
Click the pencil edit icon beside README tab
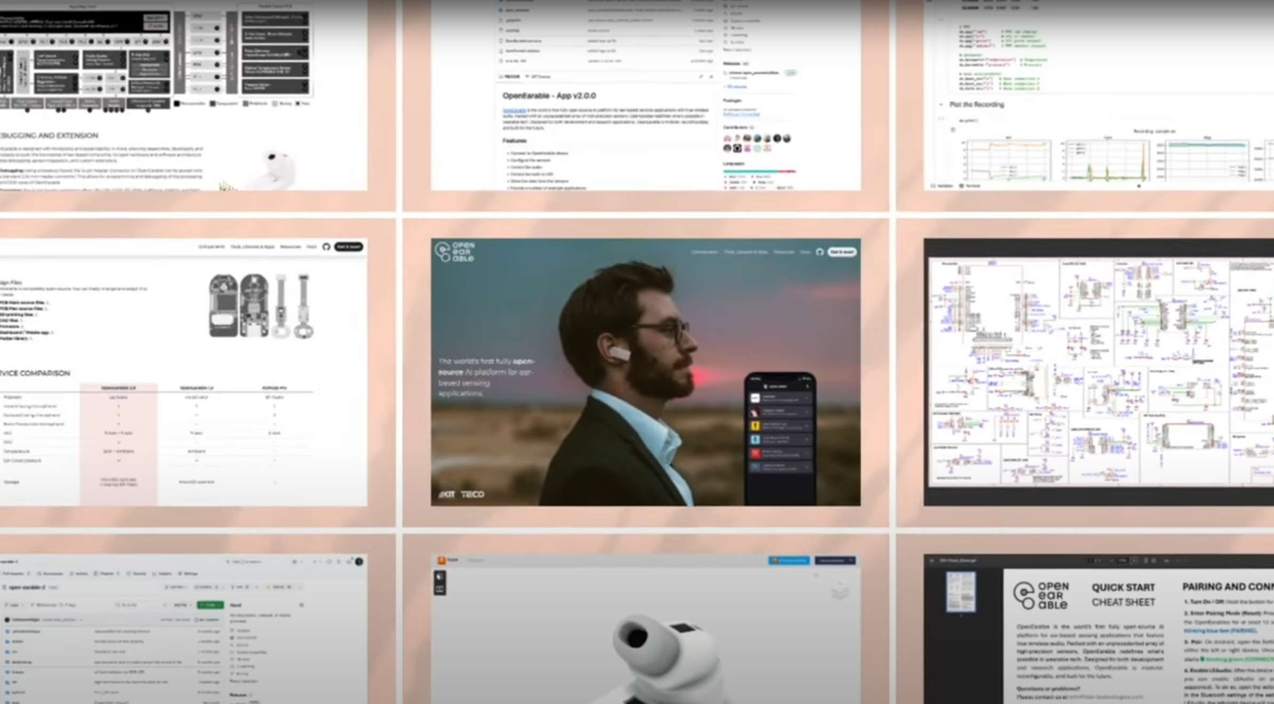[x=701, y=77]
